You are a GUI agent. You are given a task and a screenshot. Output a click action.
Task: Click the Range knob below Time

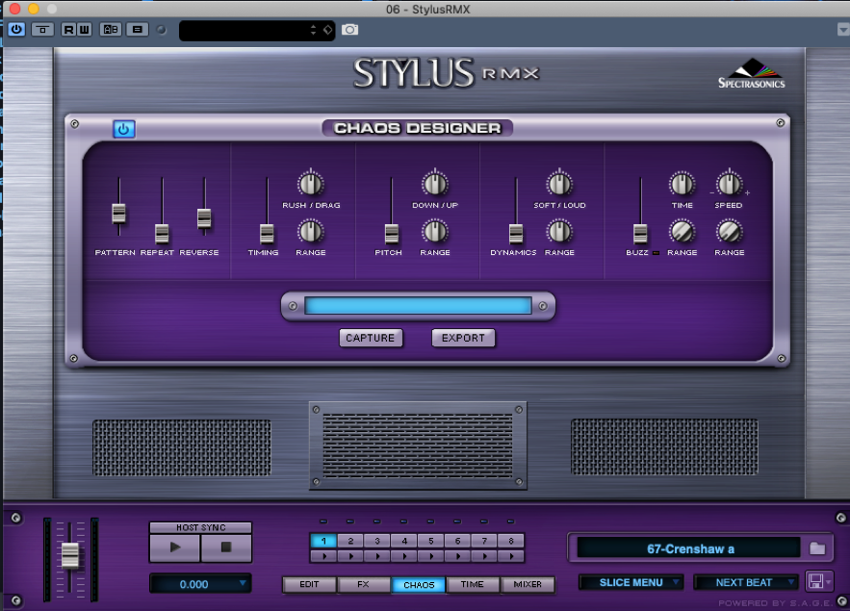[682, 232]
